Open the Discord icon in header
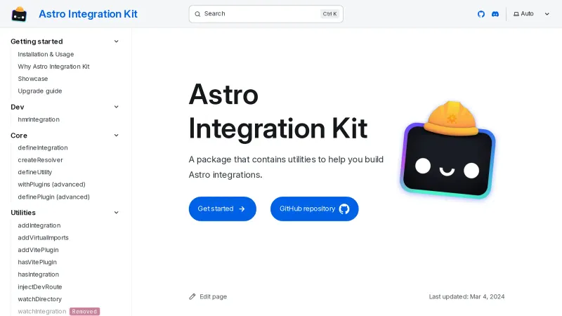562x316 pixels. [x=495, y=14]
